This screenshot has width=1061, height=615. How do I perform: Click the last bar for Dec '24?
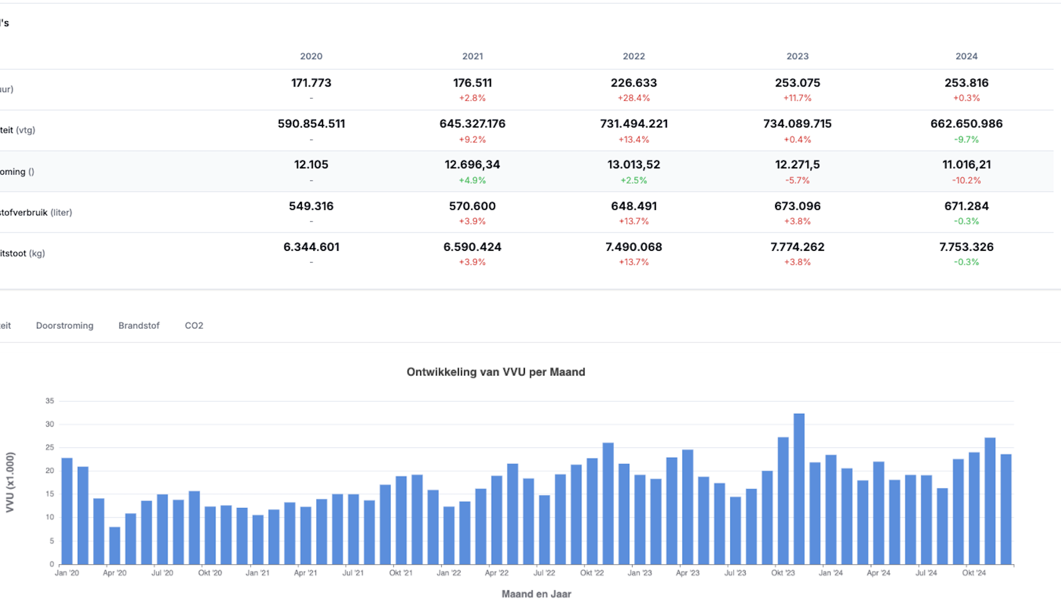coord(1006,510)
